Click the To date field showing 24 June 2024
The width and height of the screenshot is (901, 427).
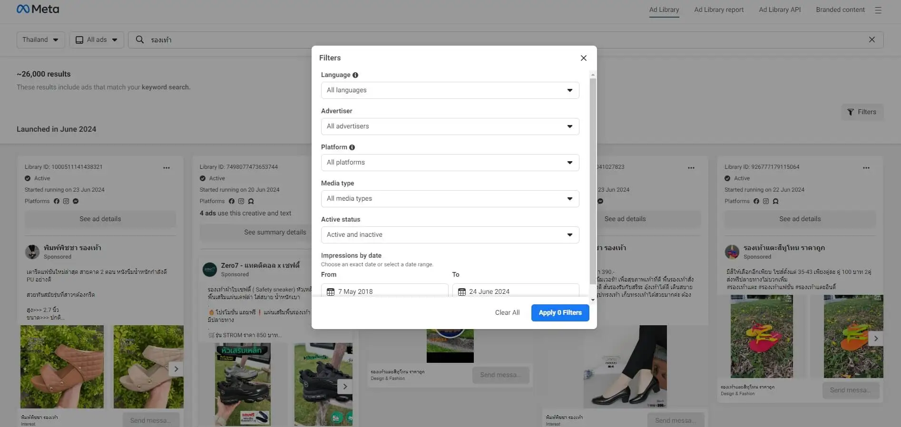pos(516,291)
